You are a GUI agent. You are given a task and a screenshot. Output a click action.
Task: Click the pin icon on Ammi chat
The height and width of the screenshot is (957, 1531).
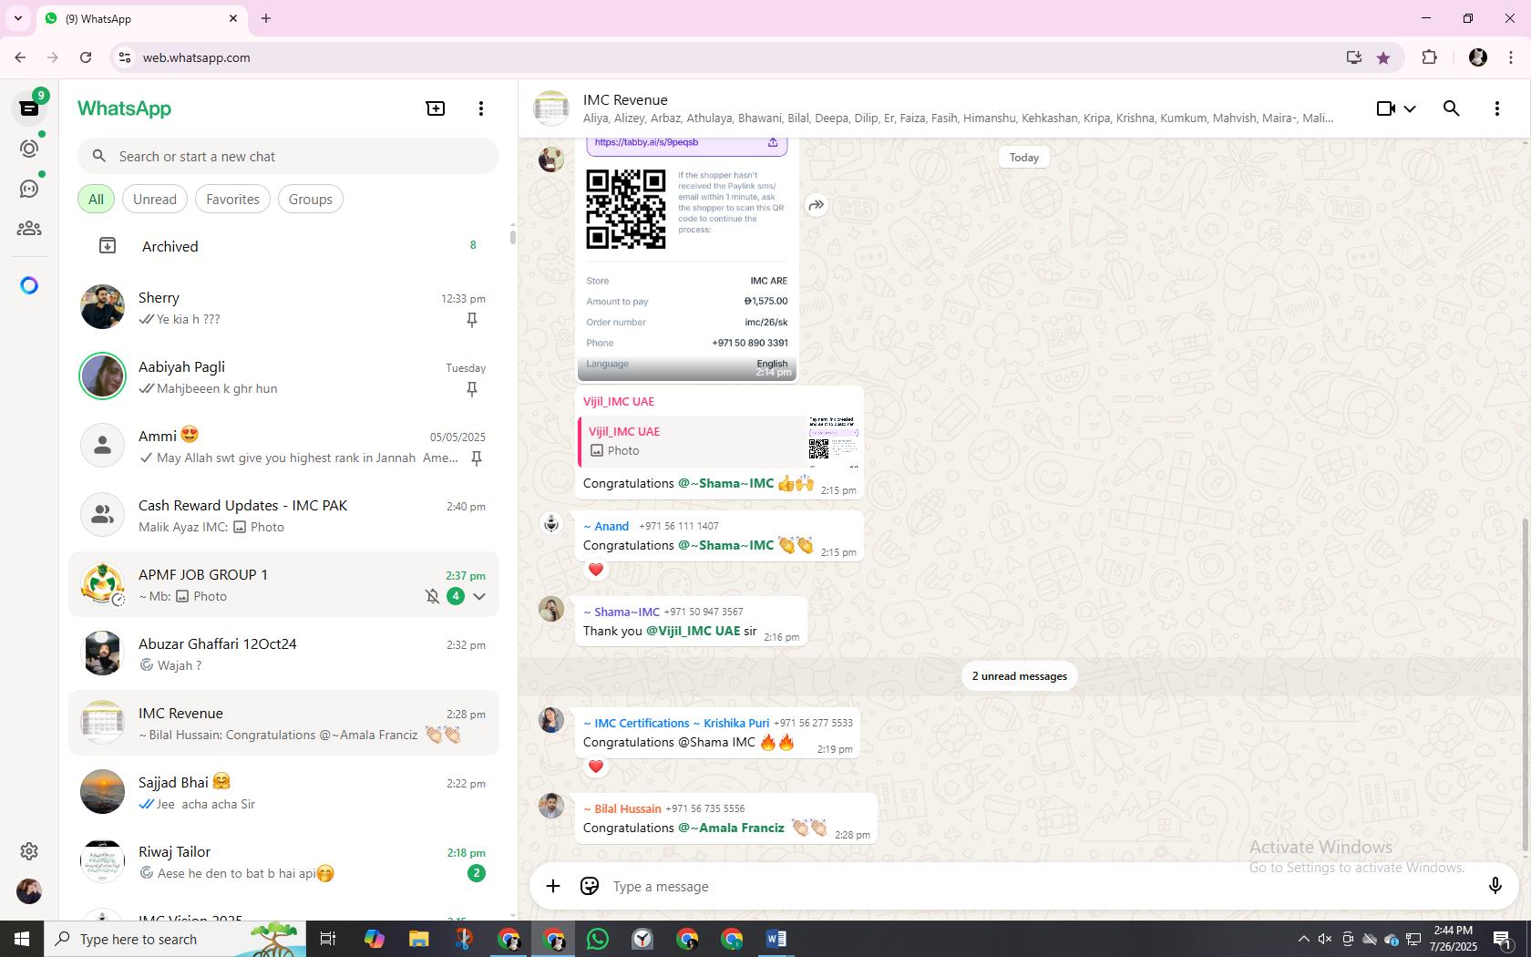476,458
